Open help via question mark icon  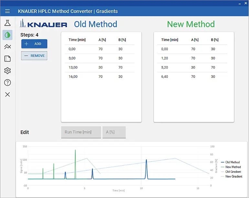7,82
